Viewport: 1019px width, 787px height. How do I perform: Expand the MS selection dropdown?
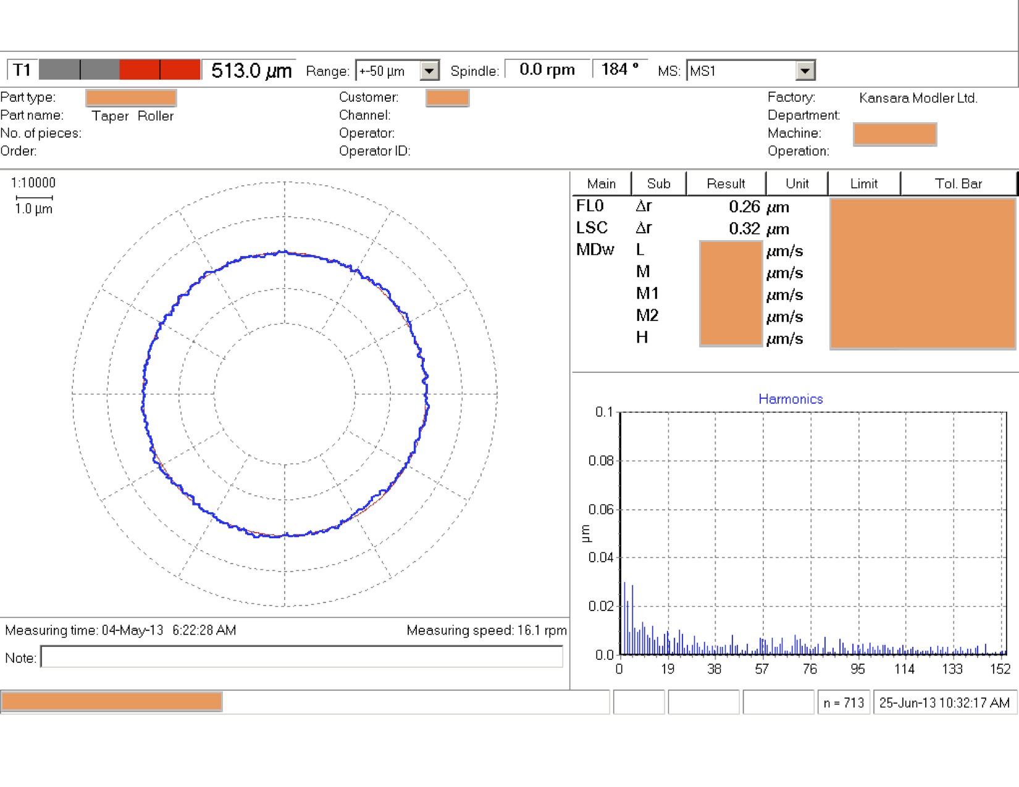tap(805, 71)
